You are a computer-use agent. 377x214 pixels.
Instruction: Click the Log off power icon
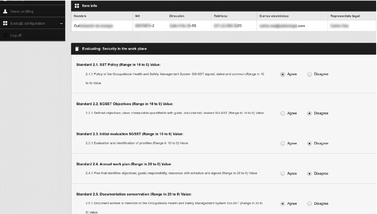(x=5, y=35)
